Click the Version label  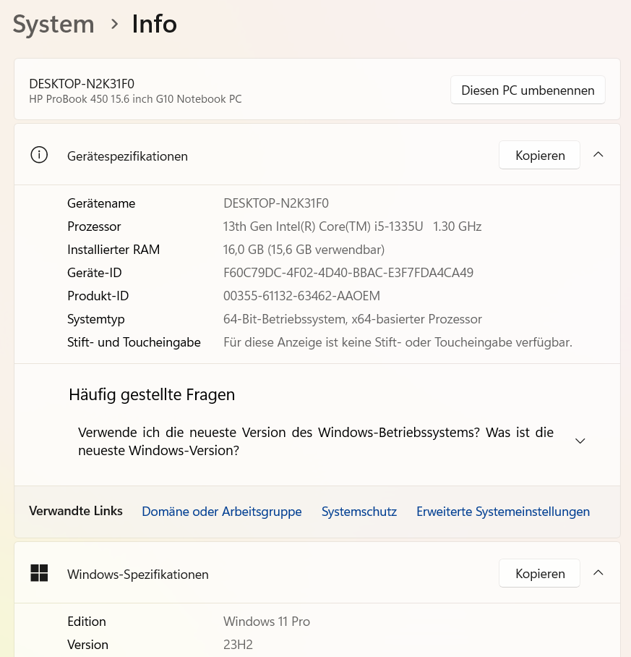[88, 645]
